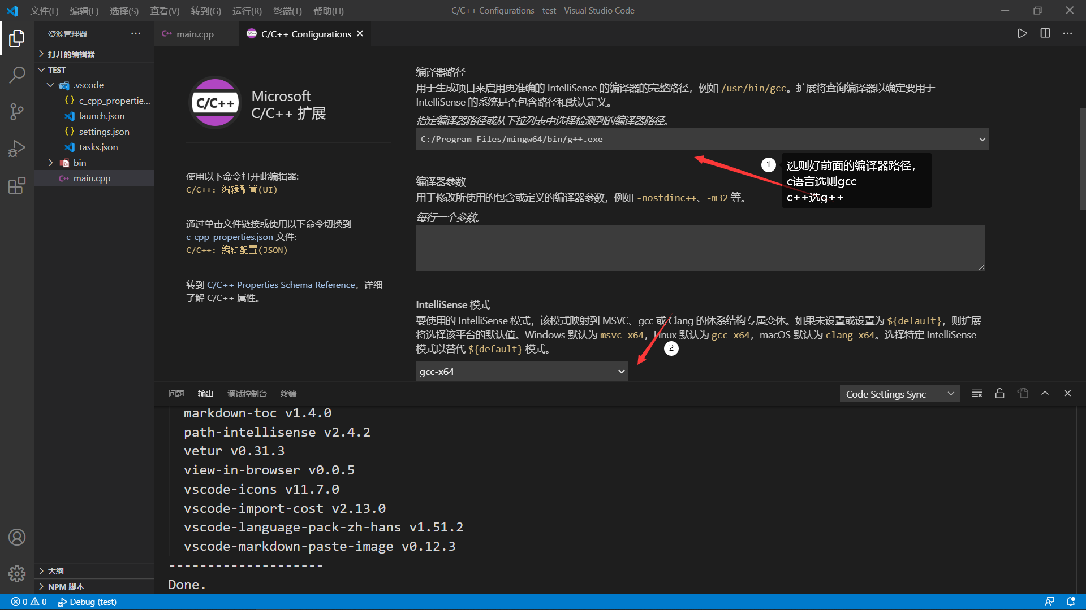
Task: Open the Code Settings Sync output channel dropdown
Action: (899, 394)
